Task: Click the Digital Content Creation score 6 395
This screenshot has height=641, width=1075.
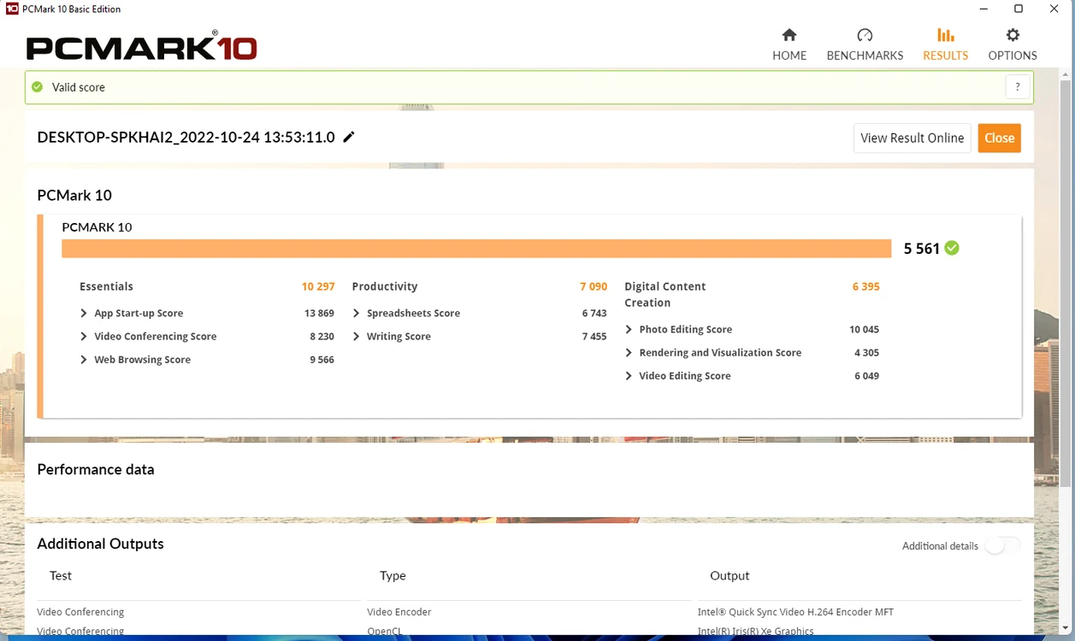Action: pyautogui.click(x=865, y=286)
